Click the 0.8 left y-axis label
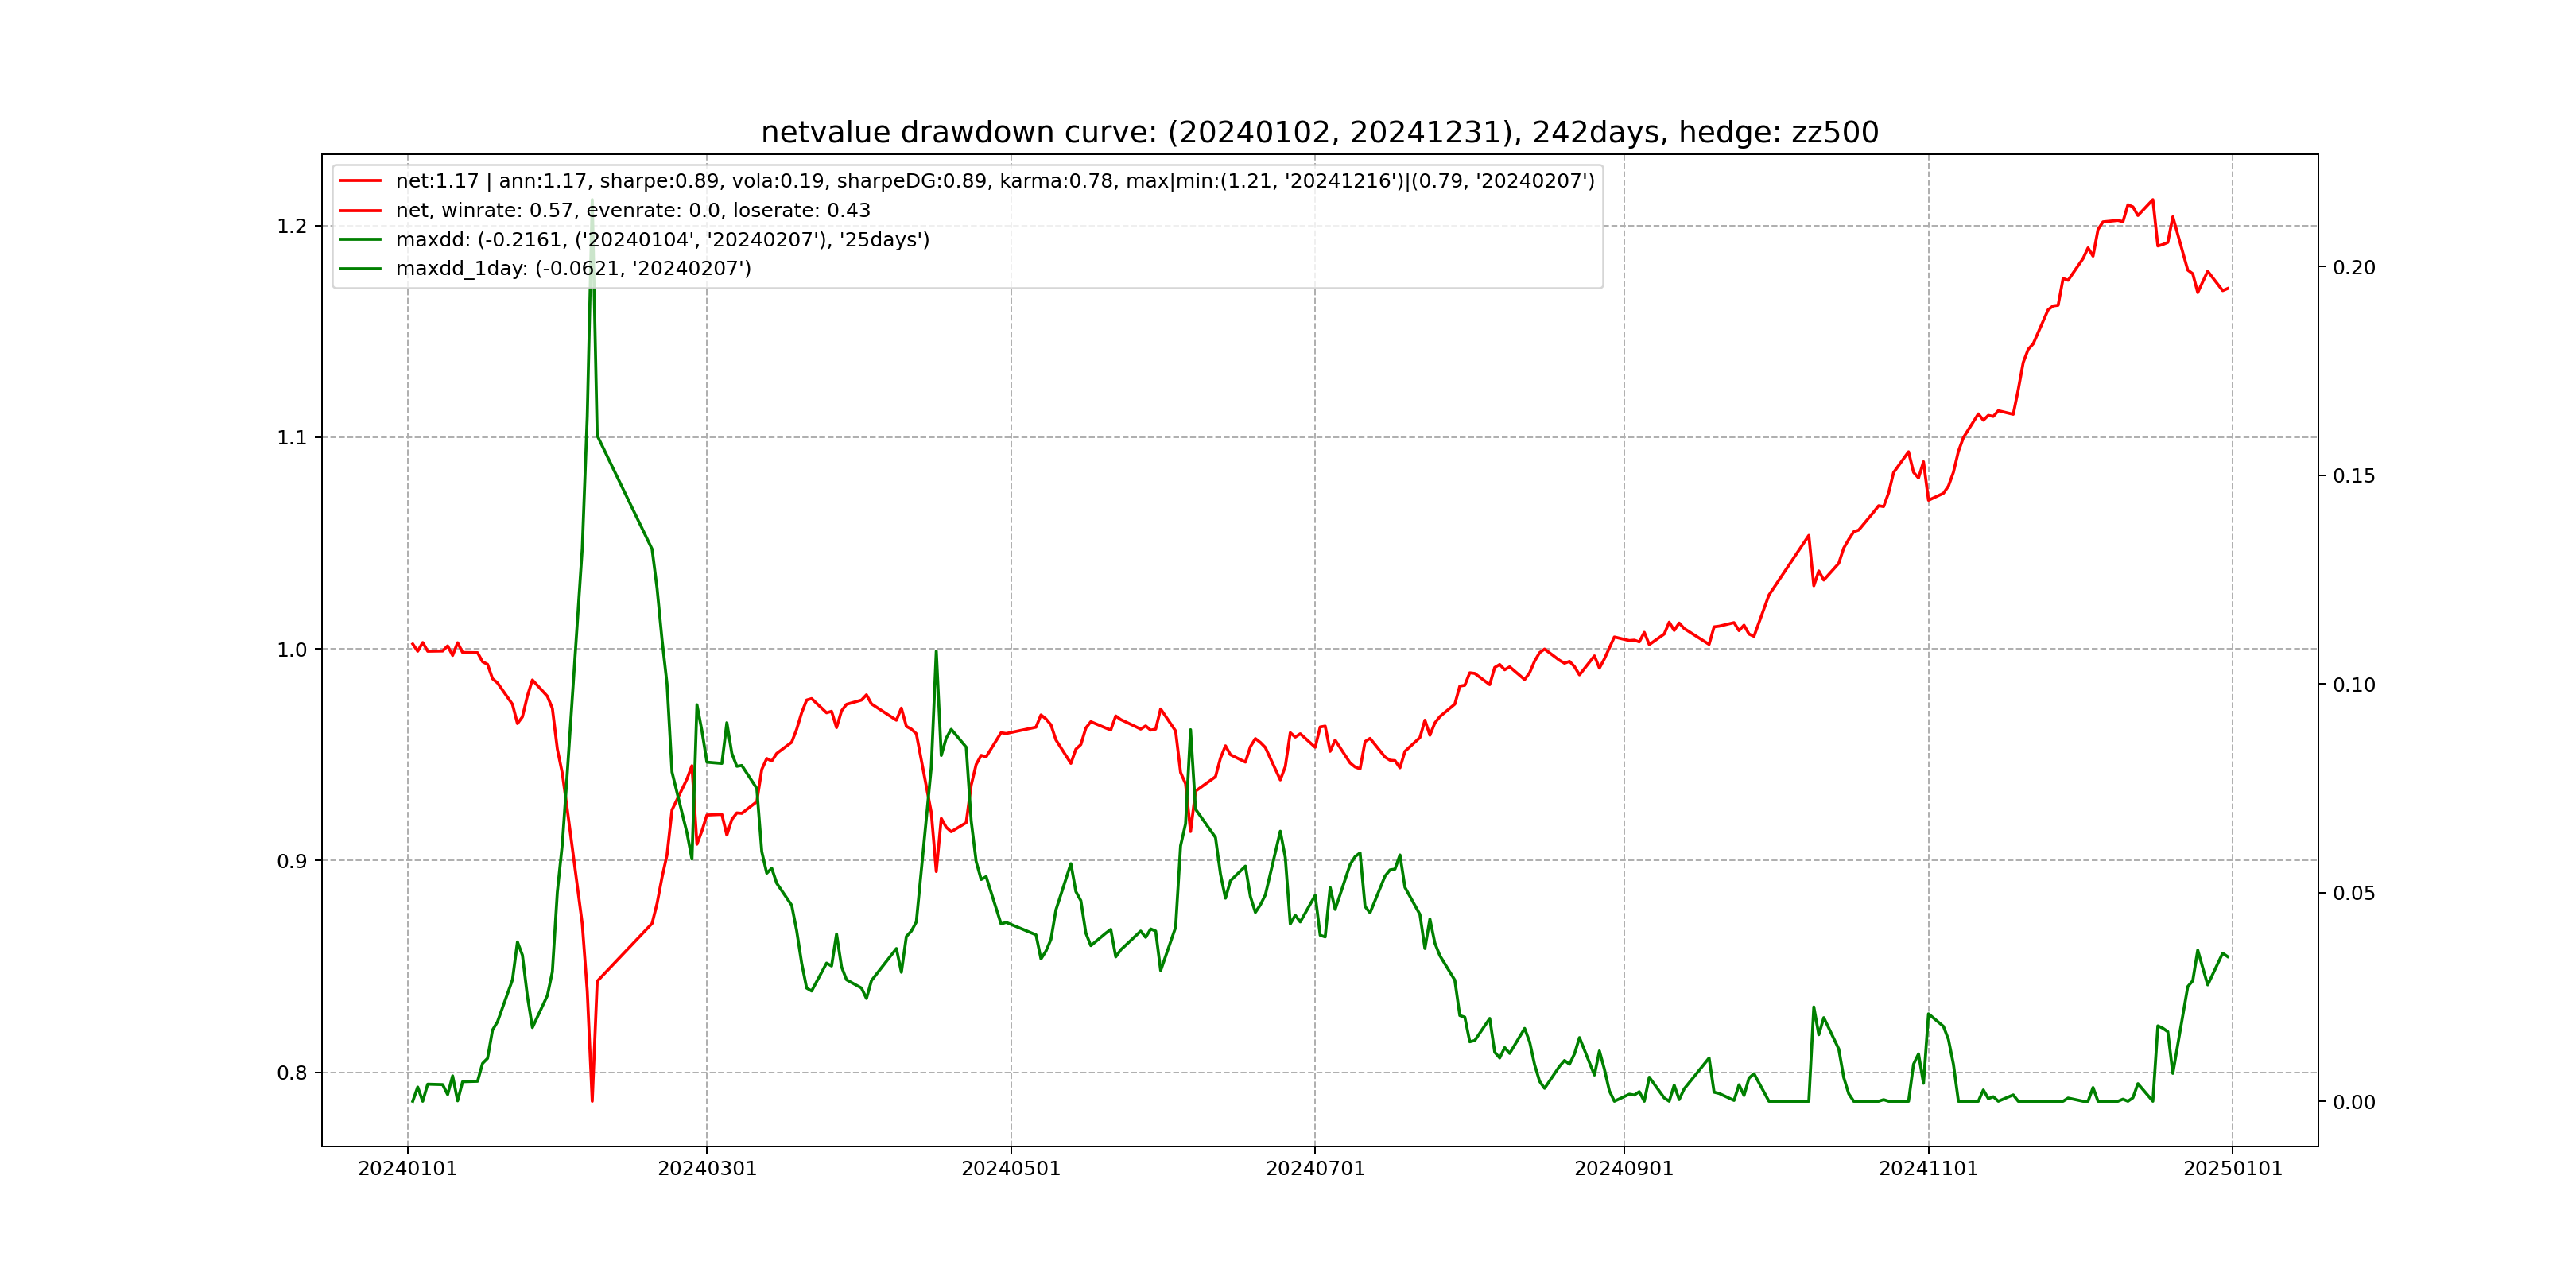The width and height of the screenshot is (2576, 1288). (x=292, y=1073)
